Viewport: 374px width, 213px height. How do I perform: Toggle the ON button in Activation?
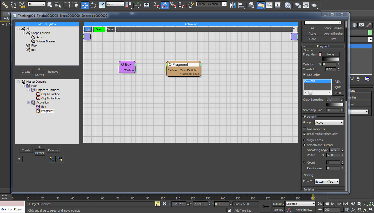[x=88, y=29]
